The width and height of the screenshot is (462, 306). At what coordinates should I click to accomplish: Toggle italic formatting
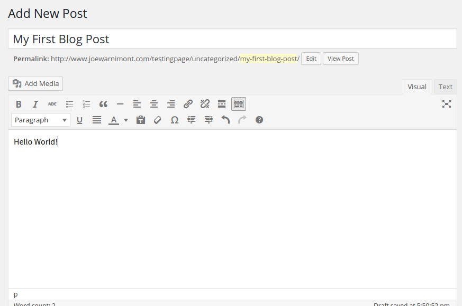[35, 104]
